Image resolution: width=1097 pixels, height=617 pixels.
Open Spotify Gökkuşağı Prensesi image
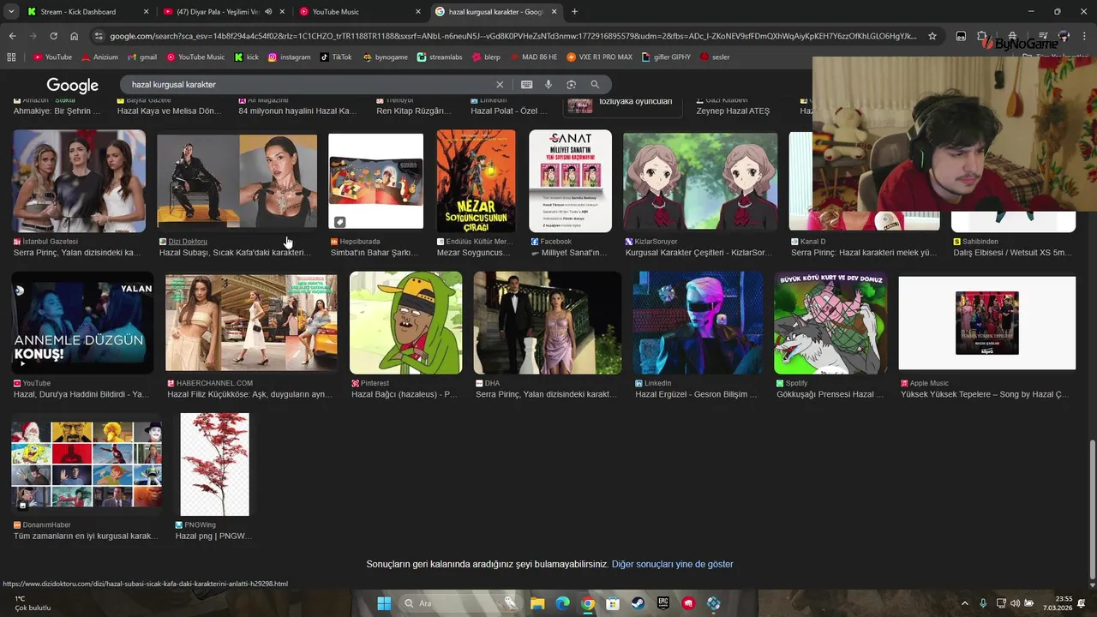[830, 322]
